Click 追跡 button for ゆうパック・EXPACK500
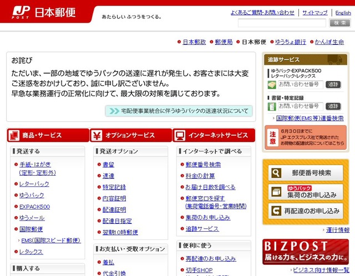Screen dimensions: 355x276 click(333, 85)
